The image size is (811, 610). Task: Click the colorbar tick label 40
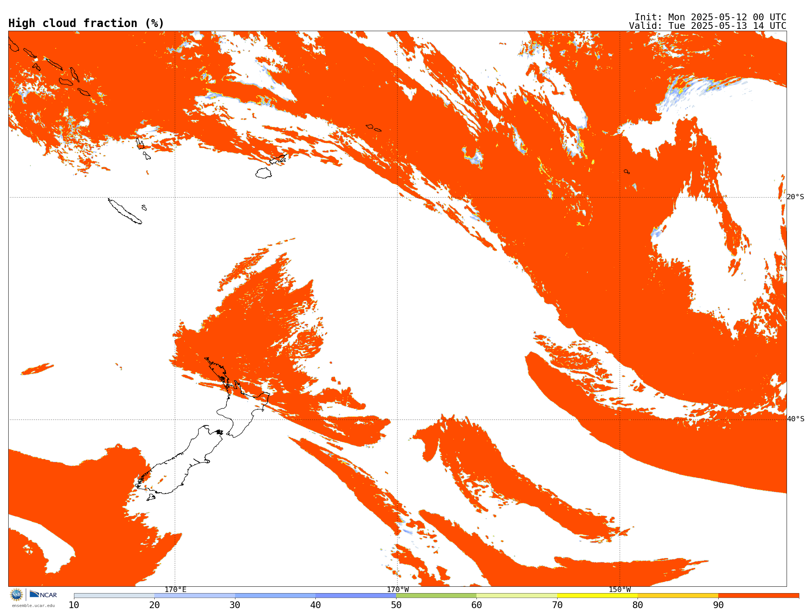point(315,605)
